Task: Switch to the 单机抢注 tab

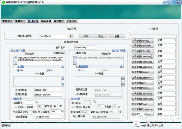Action: [7, 21]
